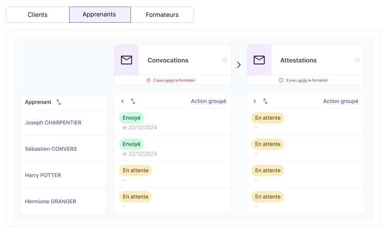This screenshot has width=391, height=234.
Task: Click Hermione GRANGER's Convocations En attente badge
Action: point(135,197)
